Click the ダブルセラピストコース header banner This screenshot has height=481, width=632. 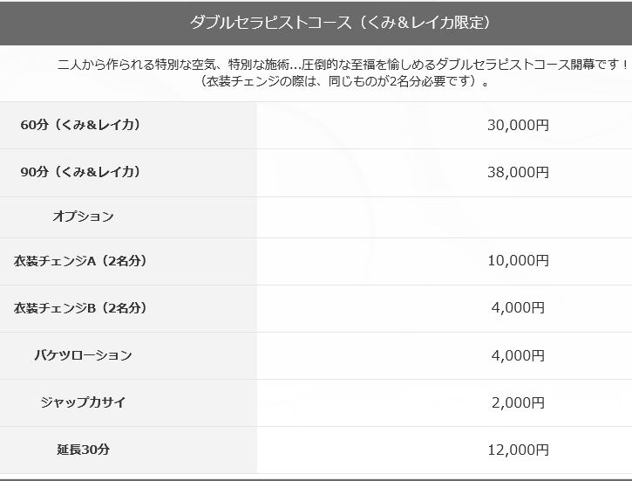click(316, 23)
